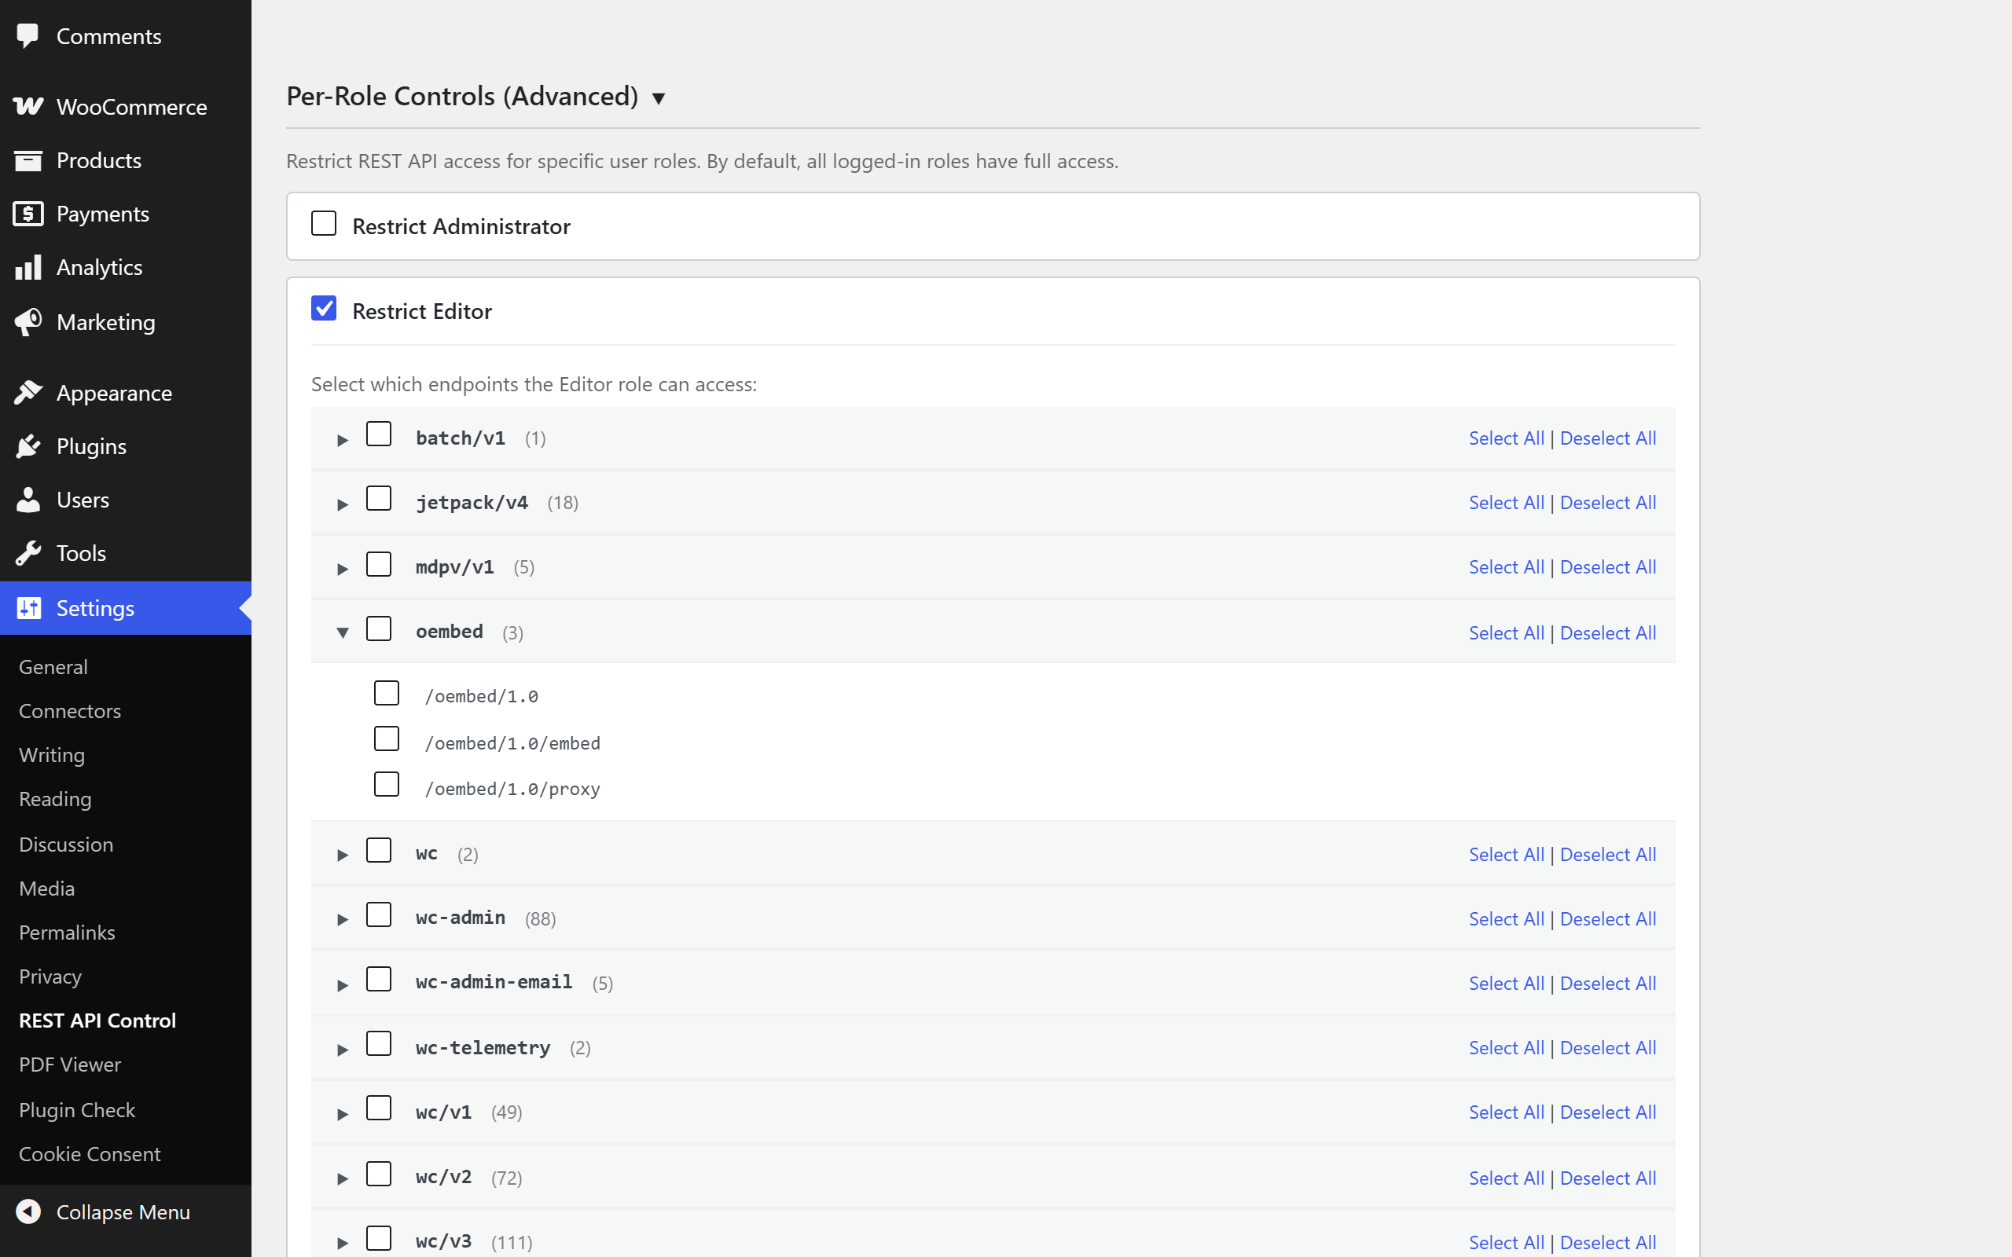Check the oembed namespace checkbox
This screenshot has width=2012, height=1257.
pyautogui.click(x=378, y=629)
